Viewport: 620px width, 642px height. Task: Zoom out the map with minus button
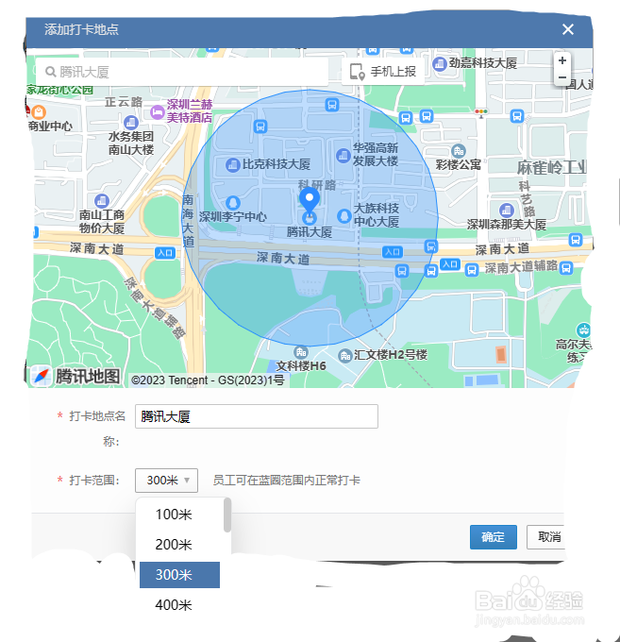coord(562,77)
